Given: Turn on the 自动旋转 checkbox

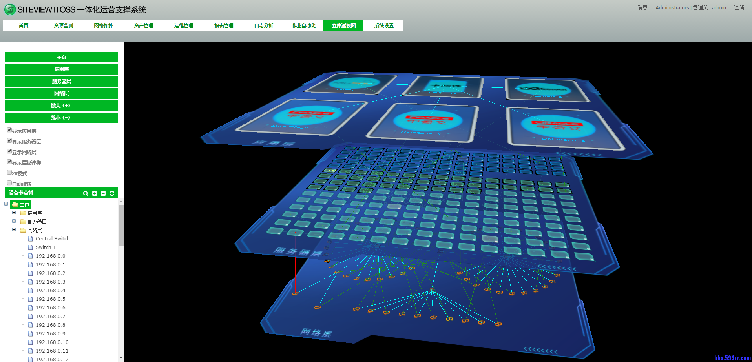Looking at the screenshot, I should [9, 183].
